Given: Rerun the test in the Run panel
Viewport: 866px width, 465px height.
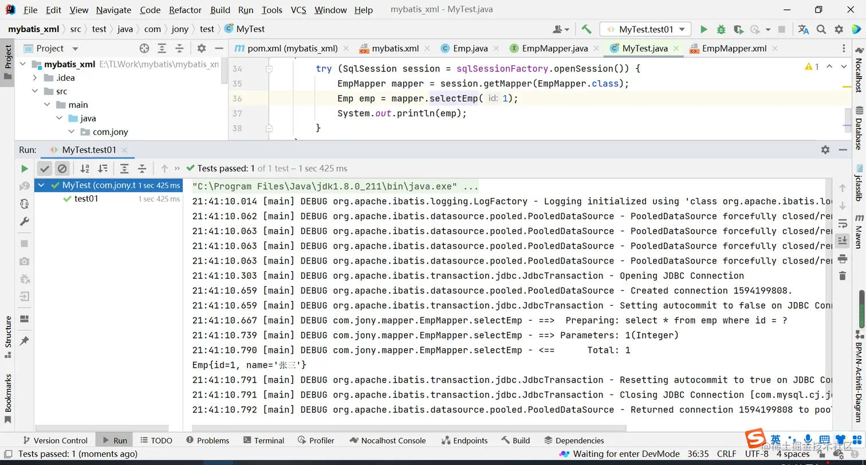Looking at the screenshot, I should click(24, 168).
